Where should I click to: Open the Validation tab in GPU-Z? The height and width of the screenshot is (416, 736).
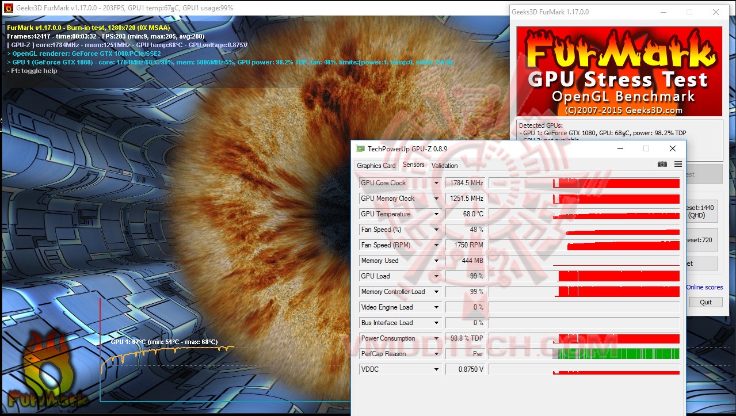click(445, 166)
